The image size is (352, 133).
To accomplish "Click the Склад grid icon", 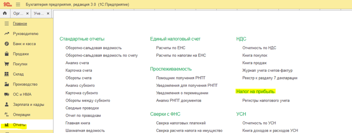I will point(7,74).
